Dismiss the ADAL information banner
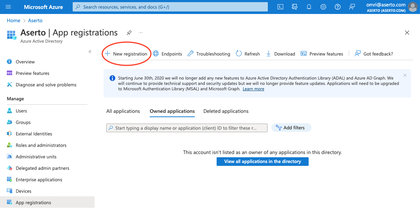 tap(405, 75)
